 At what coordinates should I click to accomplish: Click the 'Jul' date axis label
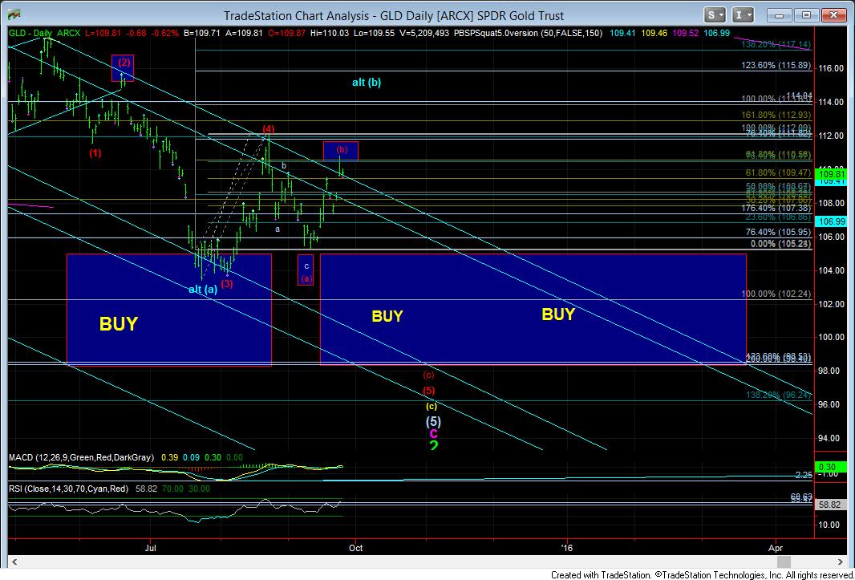tap(151, 547)
